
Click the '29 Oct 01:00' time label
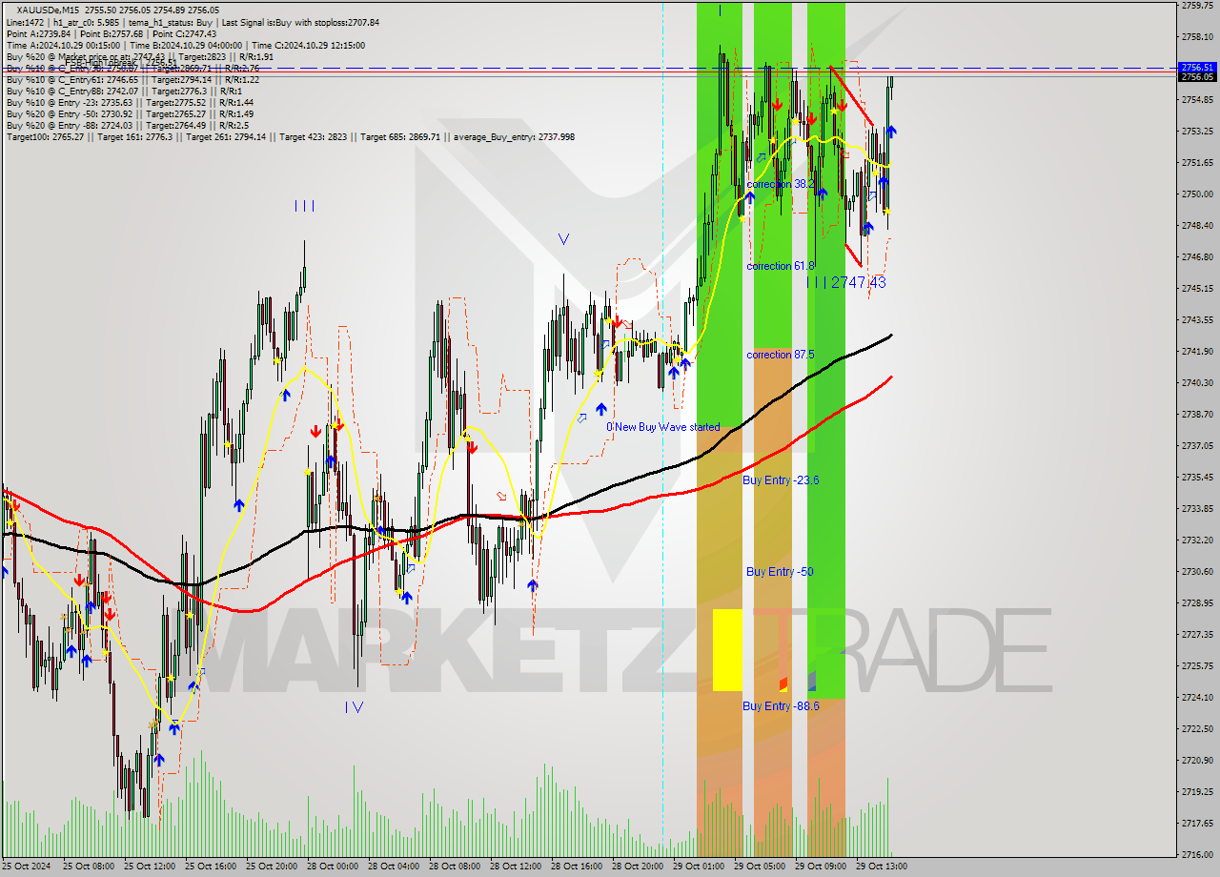coord(698,867)
